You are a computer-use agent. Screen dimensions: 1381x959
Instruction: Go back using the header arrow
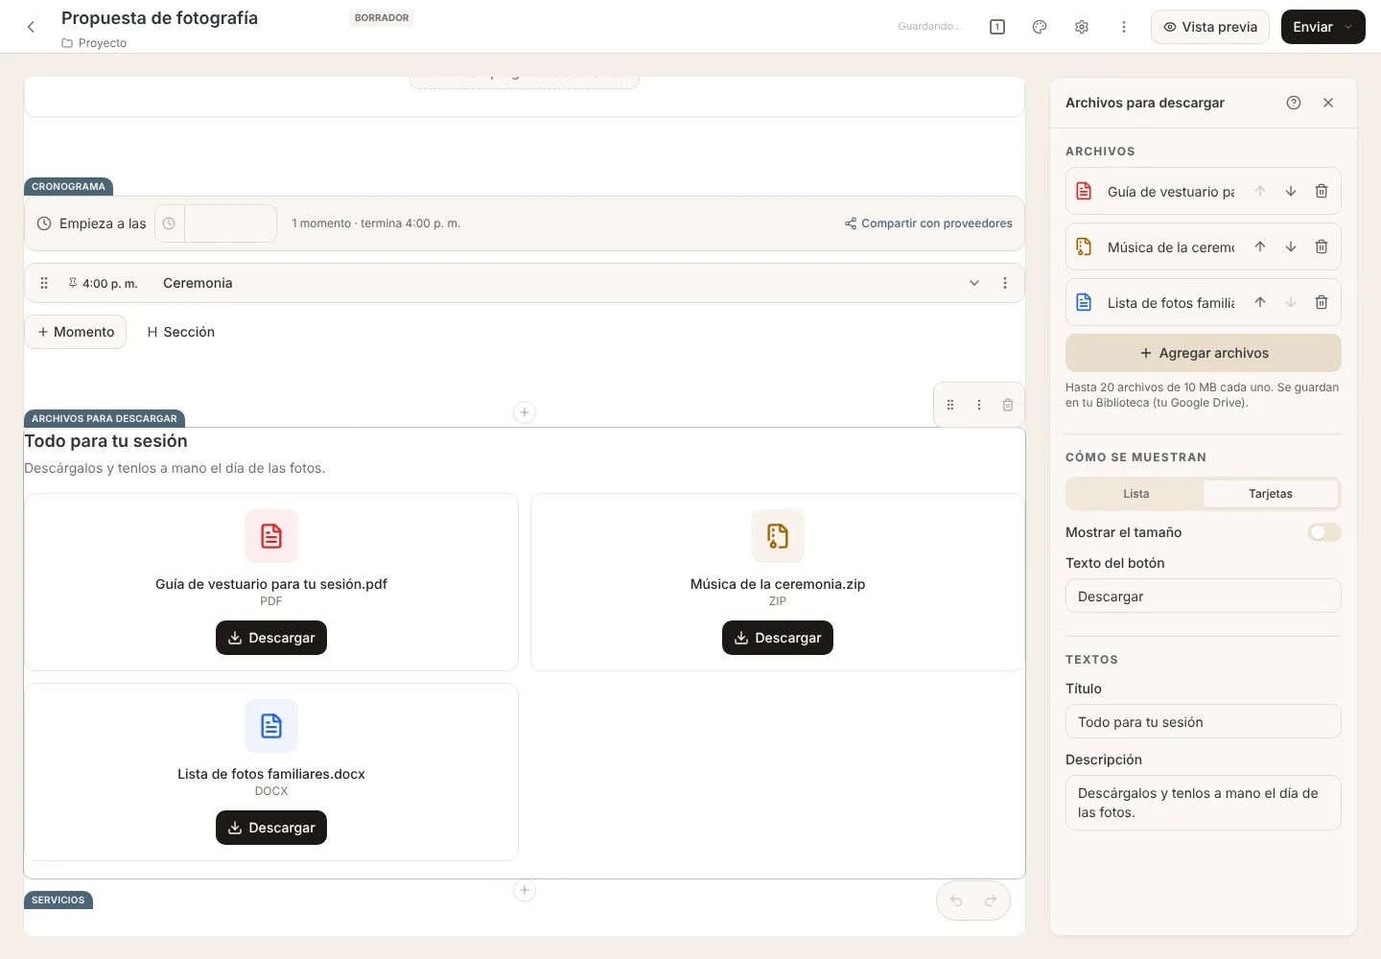coord(31,27)
